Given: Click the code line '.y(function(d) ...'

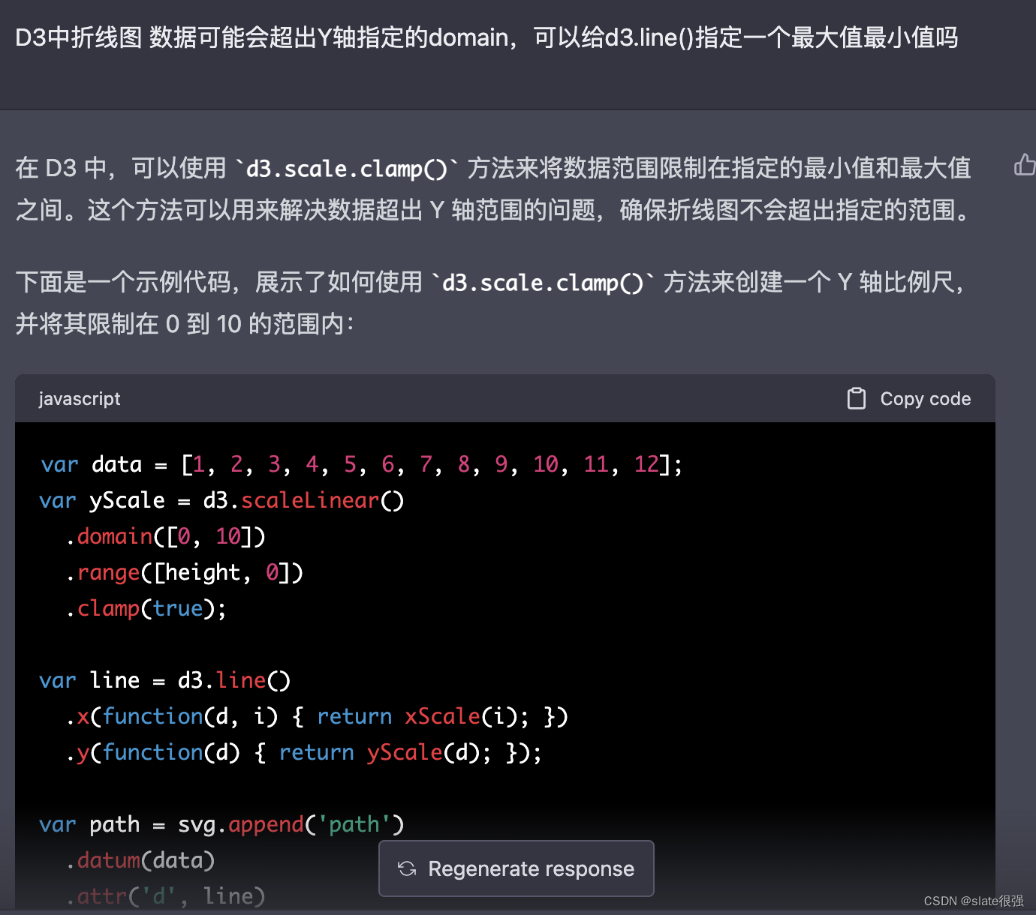Looking at the screenshot, I should tap(303, 752).
